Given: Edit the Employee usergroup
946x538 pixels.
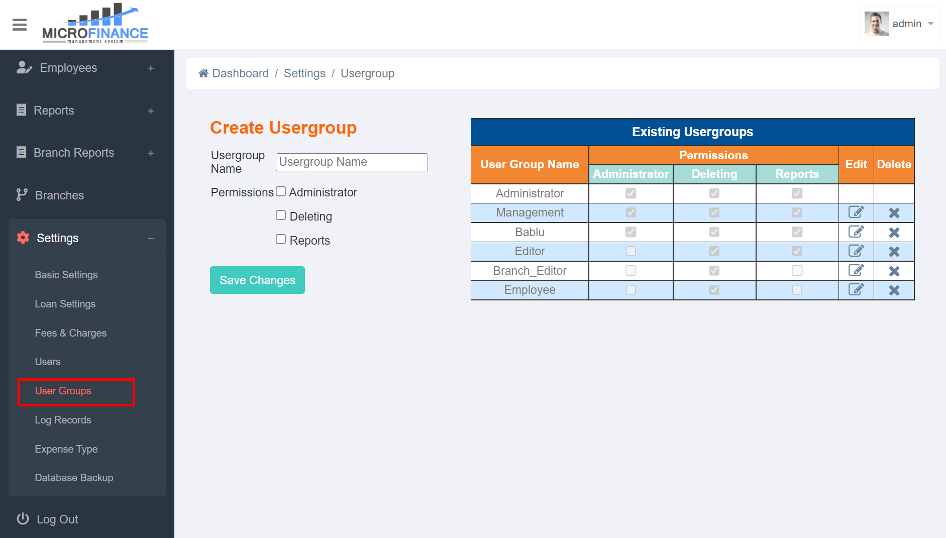Looking at the screenshot, I should tap(856, 290).
